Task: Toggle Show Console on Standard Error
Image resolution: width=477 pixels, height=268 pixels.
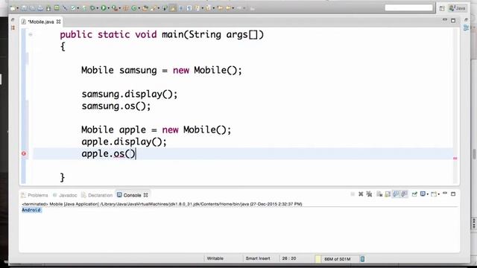Action: click(x=404, y=194)
